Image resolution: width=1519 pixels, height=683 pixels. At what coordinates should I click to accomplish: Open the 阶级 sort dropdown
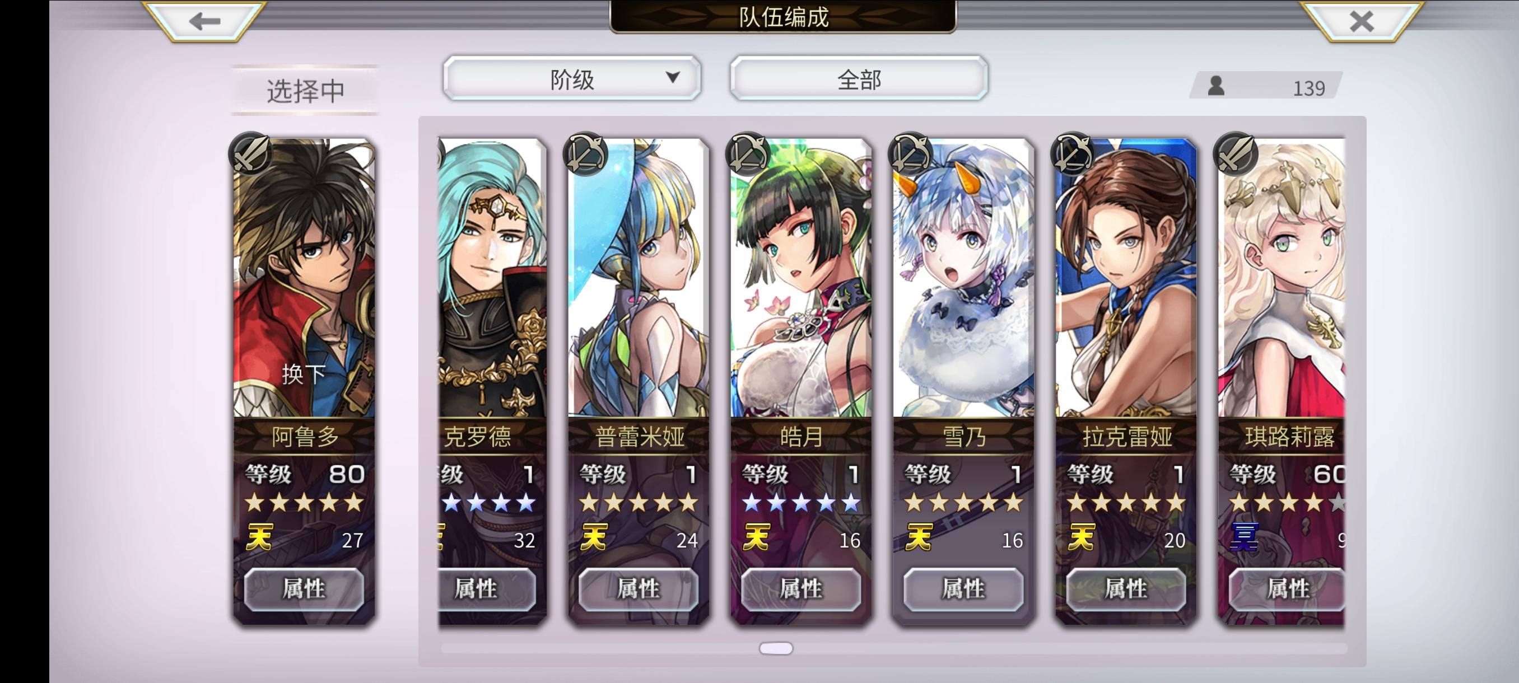[571, 78]
